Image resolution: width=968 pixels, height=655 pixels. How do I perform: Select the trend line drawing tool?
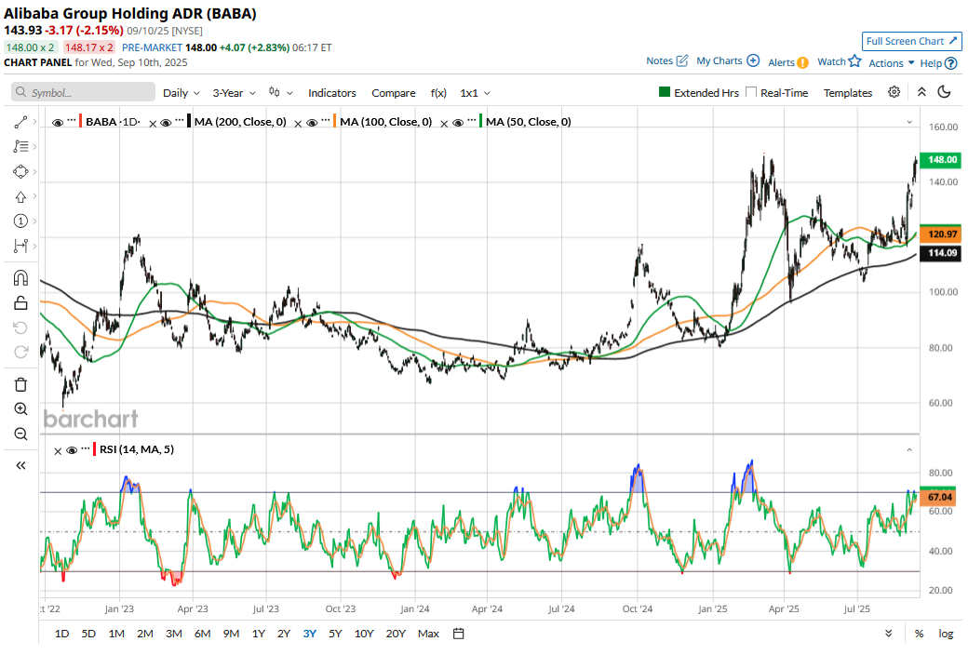(x=20, y=122)
